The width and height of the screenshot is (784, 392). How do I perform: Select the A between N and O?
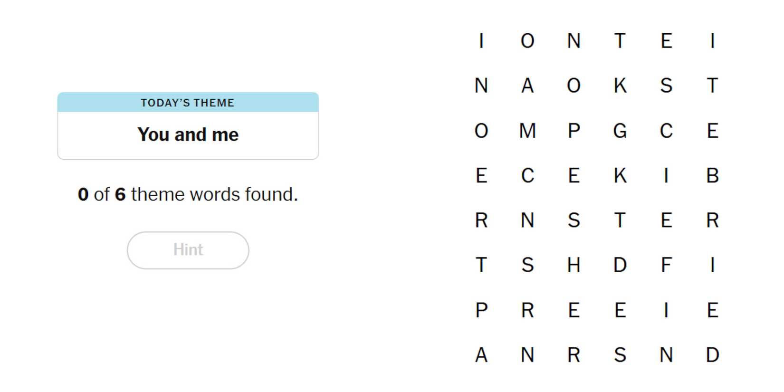(x=527, y=86)
